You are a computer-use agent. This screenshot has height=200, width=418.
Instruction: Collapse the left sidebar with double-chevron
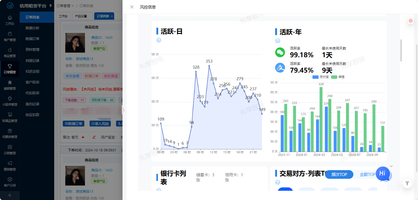tap(10, 195)
